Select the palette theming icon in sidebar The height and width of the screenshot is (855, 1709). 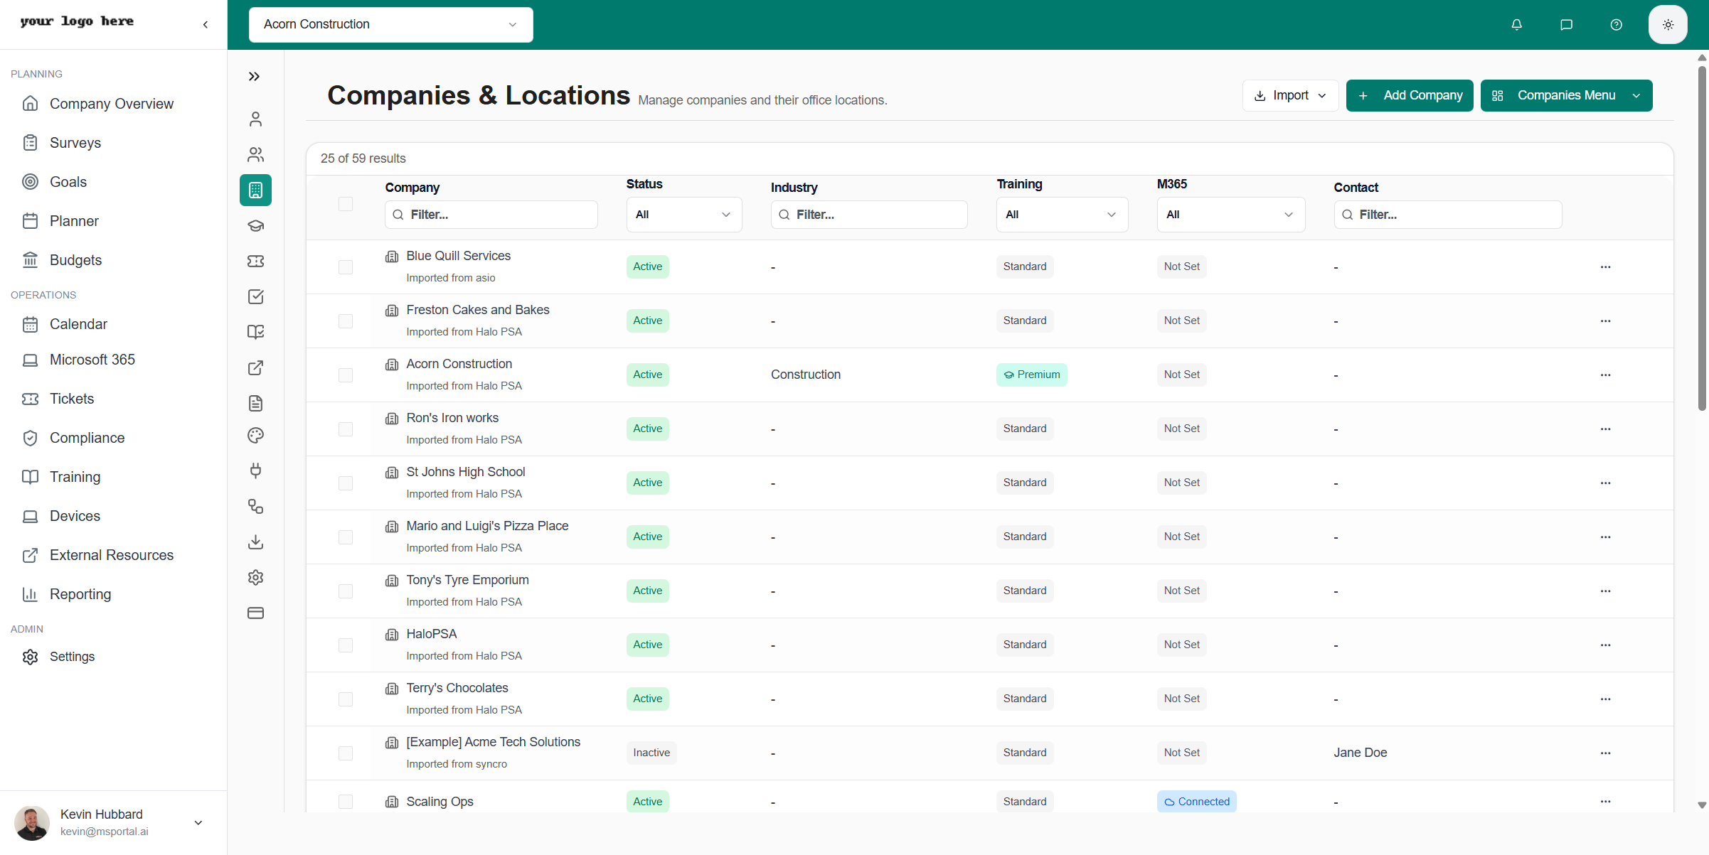[x=255, y=435]
